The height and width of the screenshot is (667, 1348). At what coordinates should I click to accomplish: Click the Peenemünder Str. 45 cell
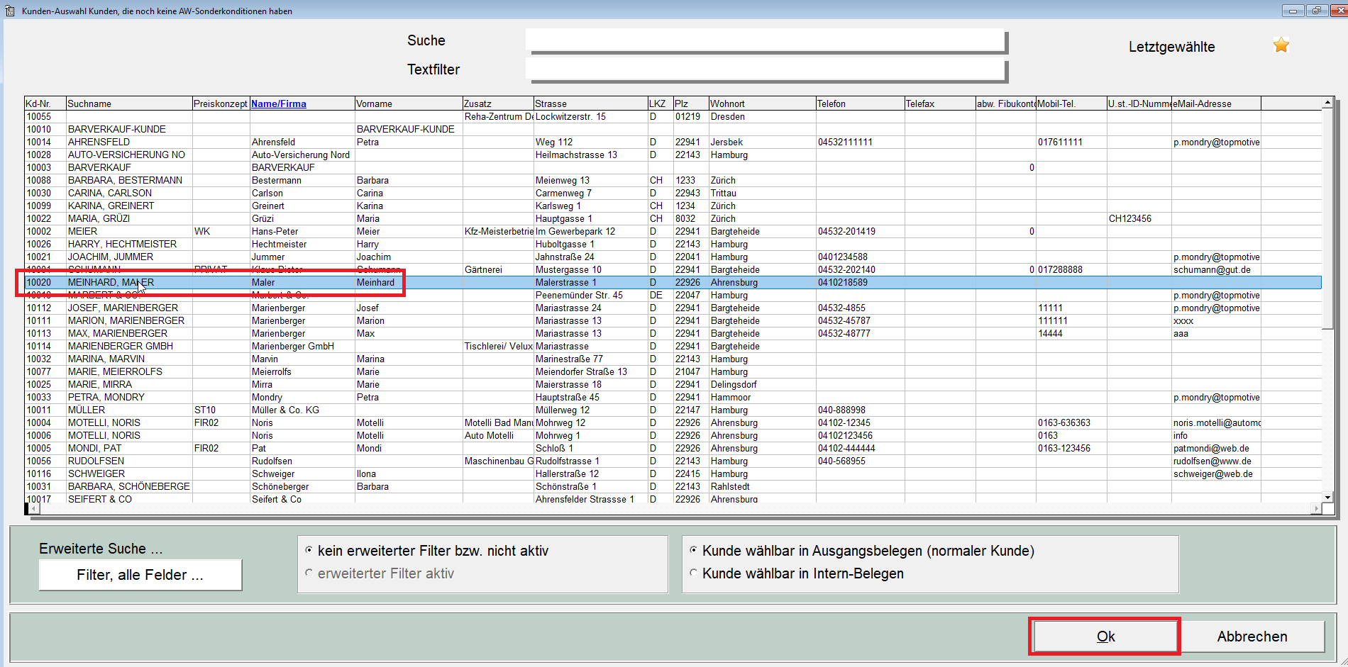pos(590,295)
